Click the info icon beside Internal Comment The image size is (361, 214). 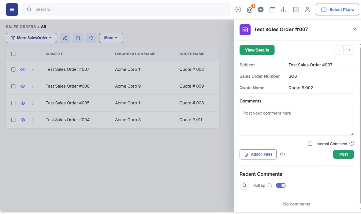point(352,144)
